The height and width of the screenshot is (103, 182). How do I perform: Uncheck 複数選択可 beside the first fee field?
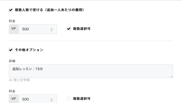pyautogui.click(x=69, y=29)
